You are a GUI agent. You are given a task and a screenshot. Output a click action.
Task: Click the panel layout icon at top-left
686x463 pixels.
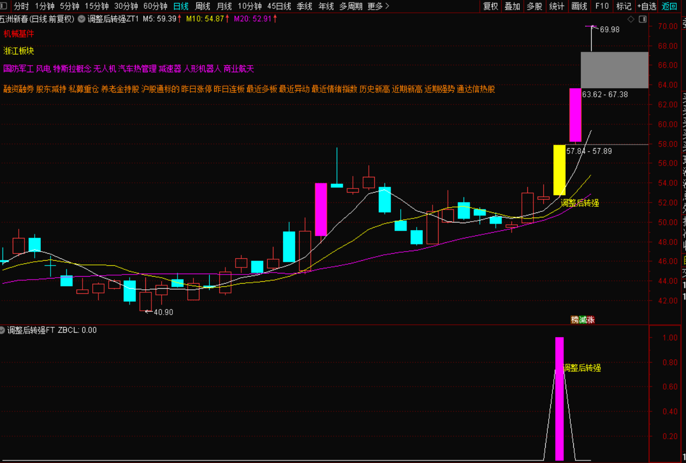4,6
